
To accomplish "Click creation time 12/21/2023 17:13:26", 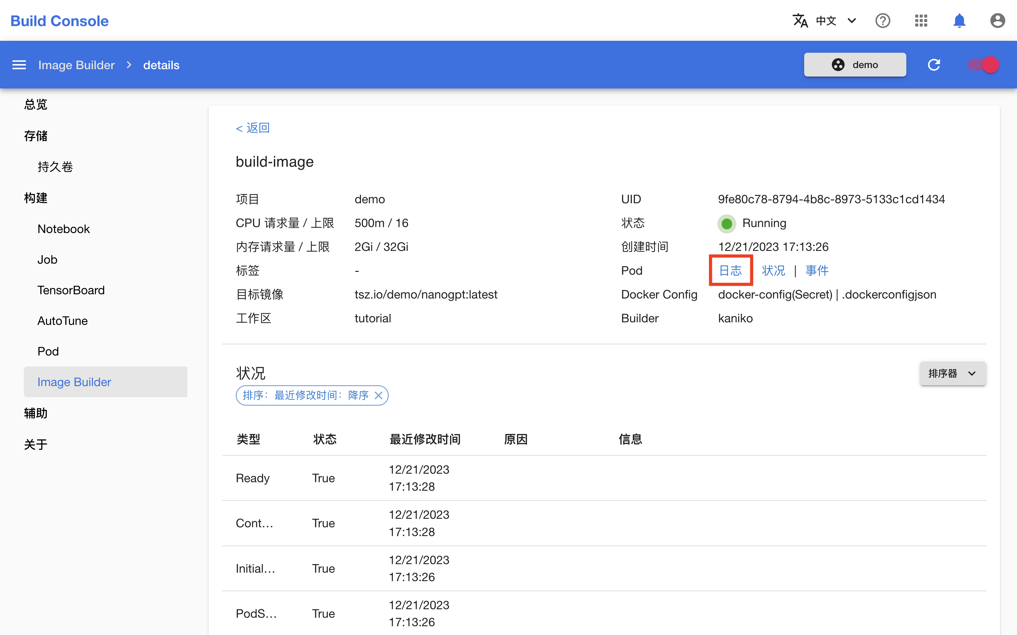I will (773, 247).
